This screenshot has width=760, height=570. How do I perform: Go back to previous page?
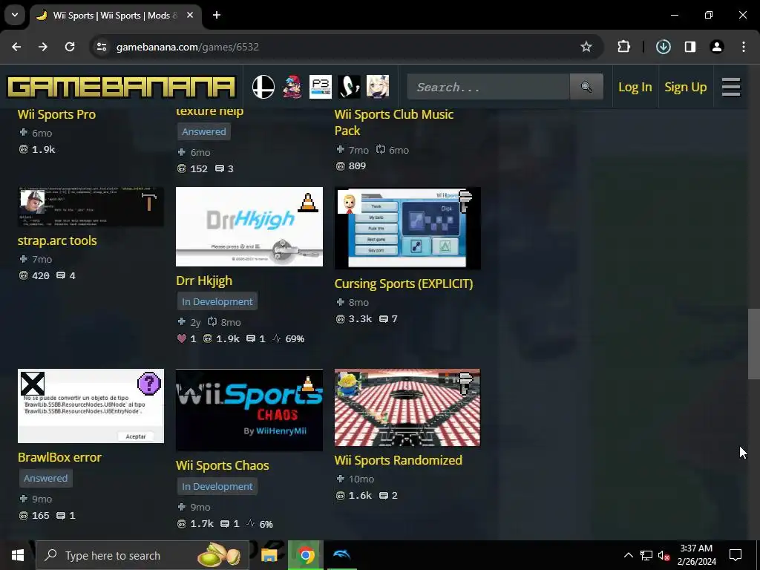coord(16,47)
